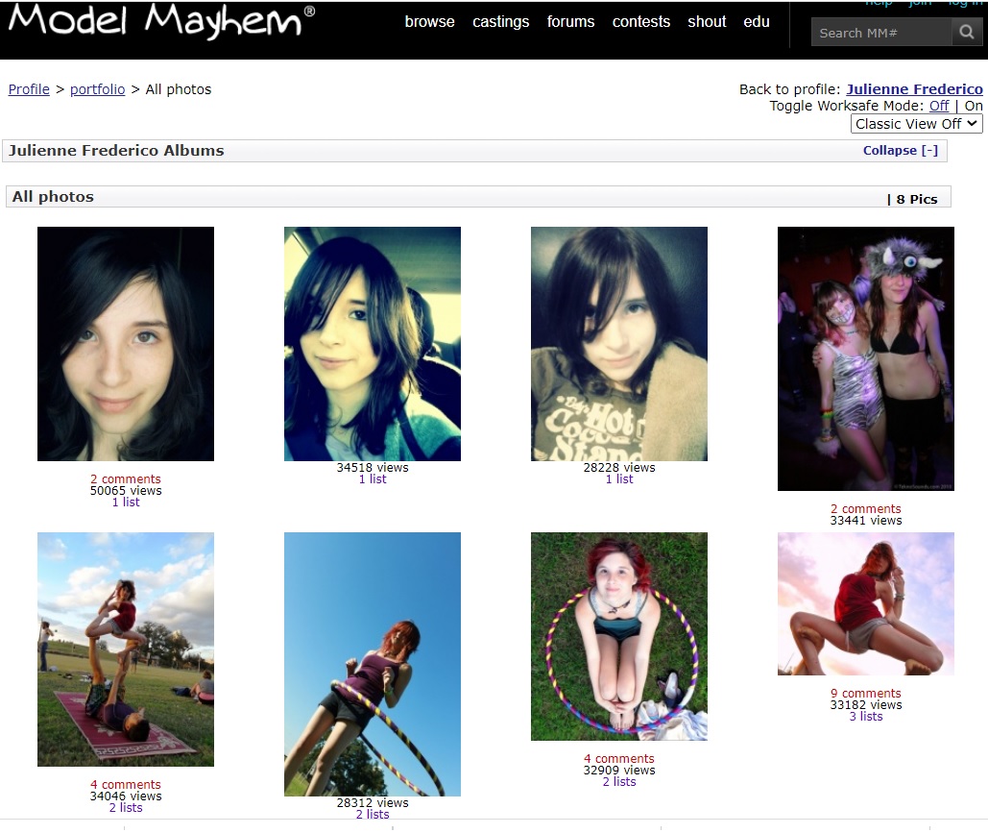
Task: Go to Profile breadcrumb link
Action: pyautogui.click(x=29, y=89)
